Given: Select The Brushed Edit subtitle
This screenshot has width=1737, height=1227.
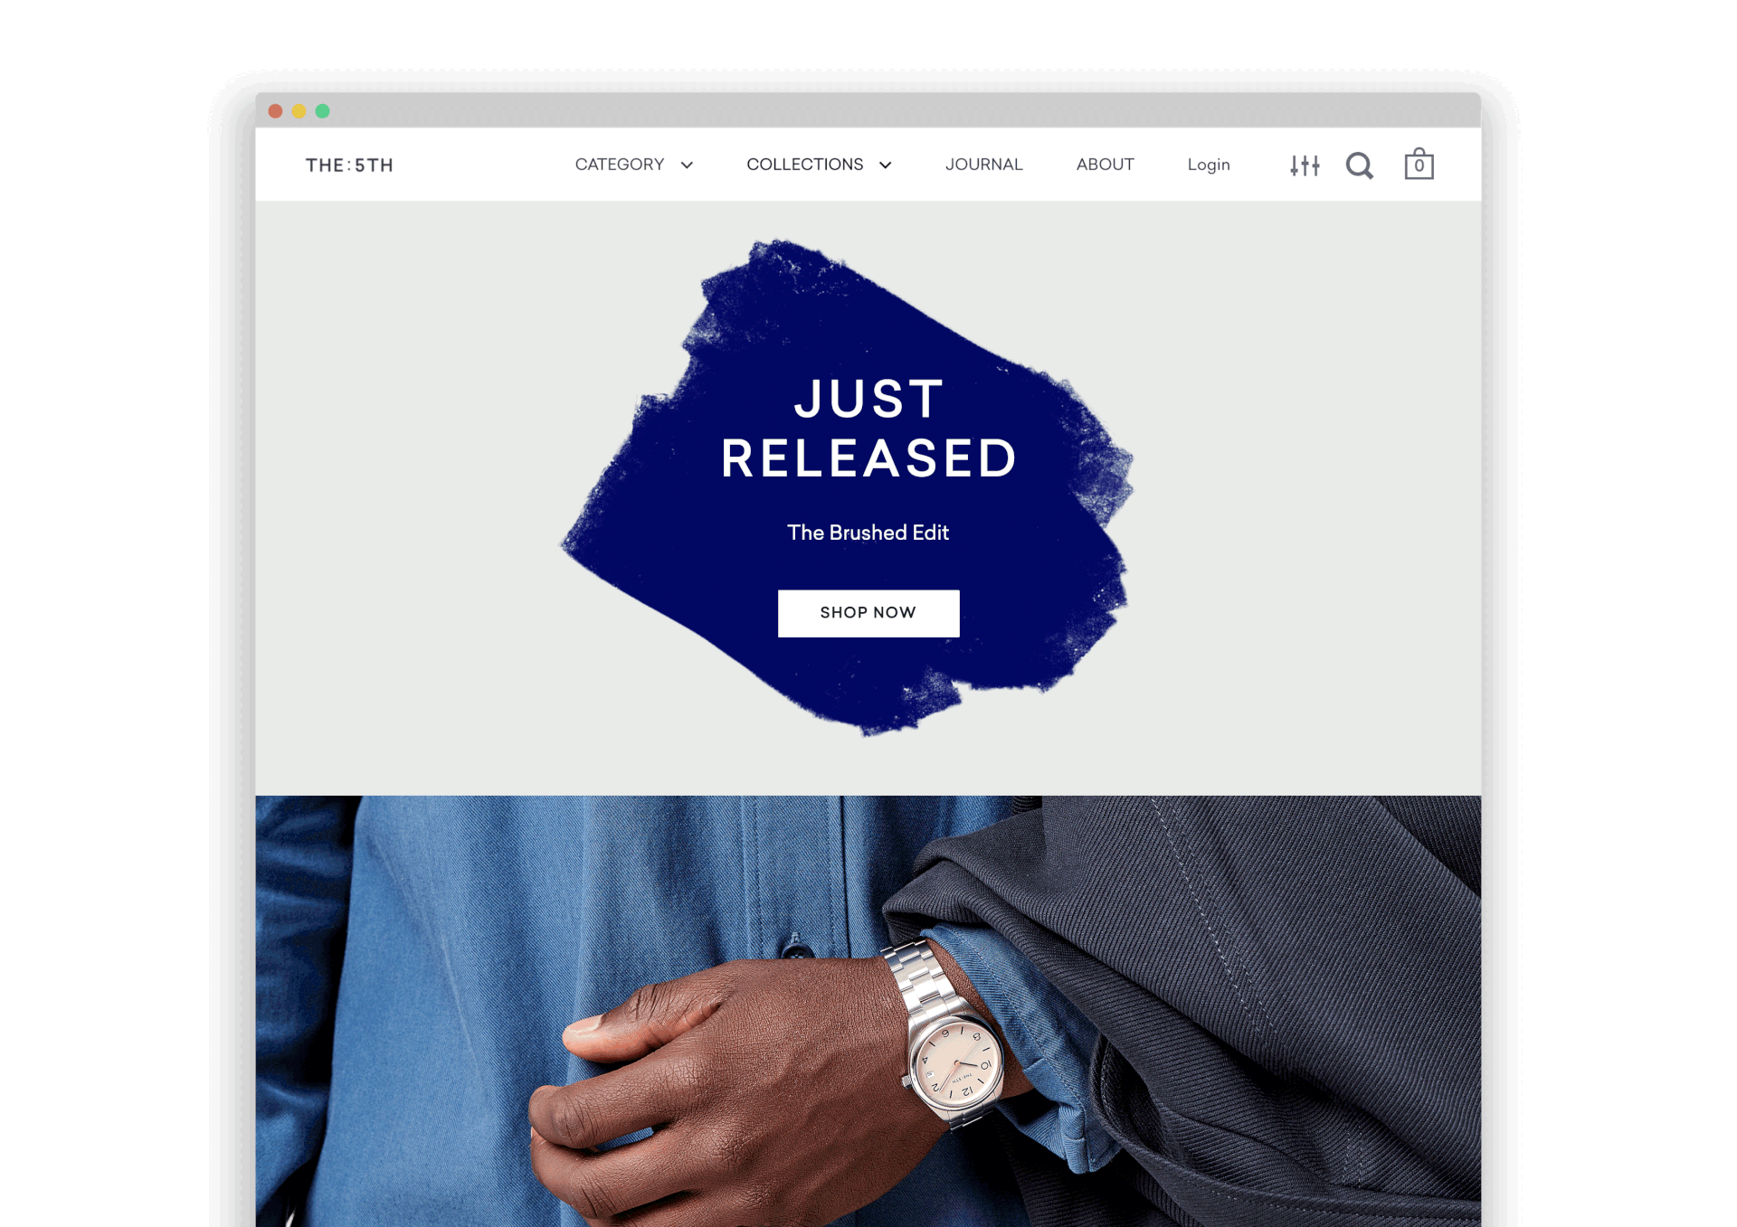Looking at the screenshot, I should click(868, 533).
